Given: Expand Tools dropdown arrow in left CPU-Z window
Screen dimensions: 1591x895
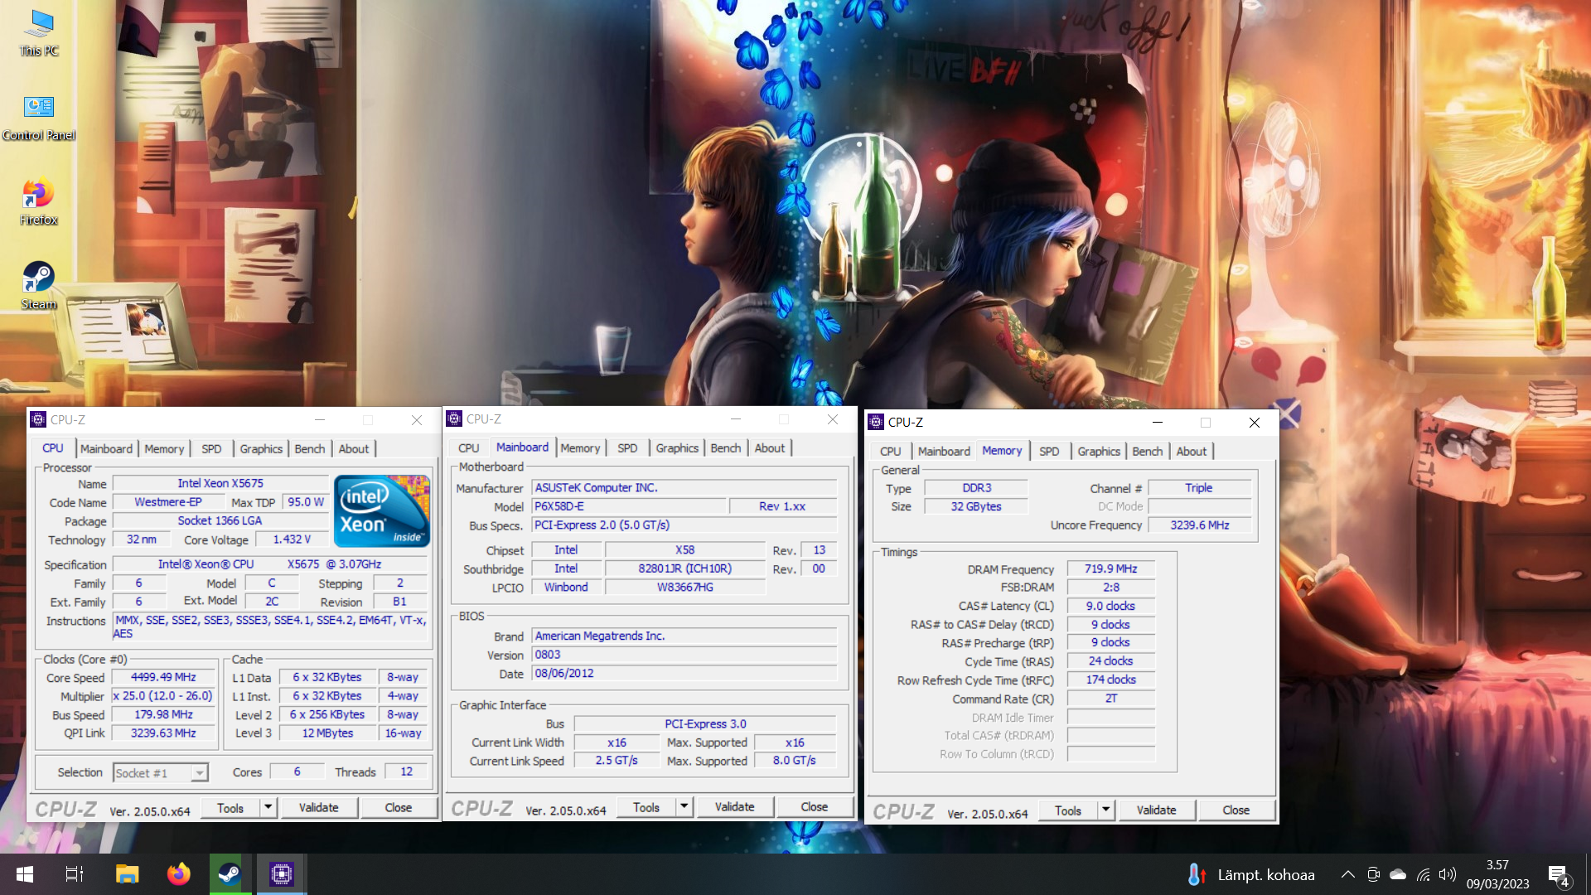Looking at the screenshot, I should (268, 807).
